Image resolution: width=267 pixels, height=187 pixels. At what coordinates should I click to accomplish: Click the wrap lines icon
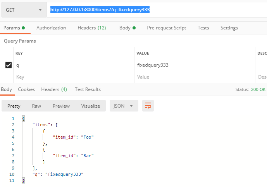[x=148, y=106]
